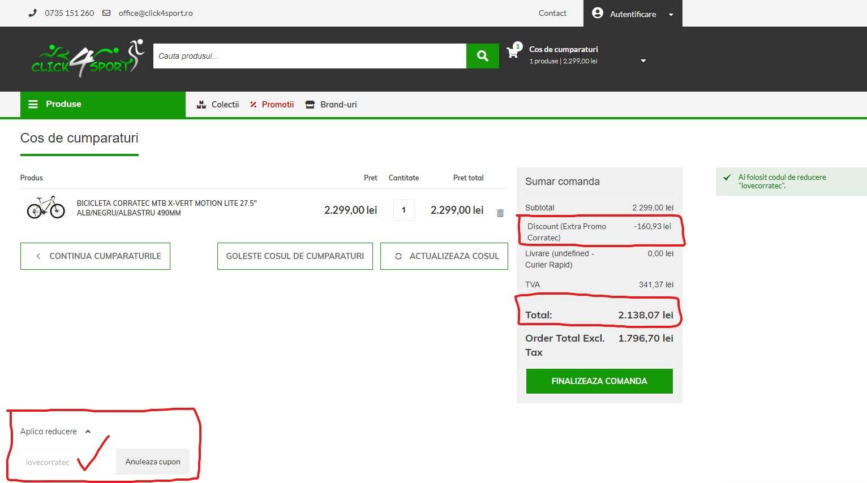The image size is (867, 483).
Task: Click the user account avatar icon
Action: [598, 13]
